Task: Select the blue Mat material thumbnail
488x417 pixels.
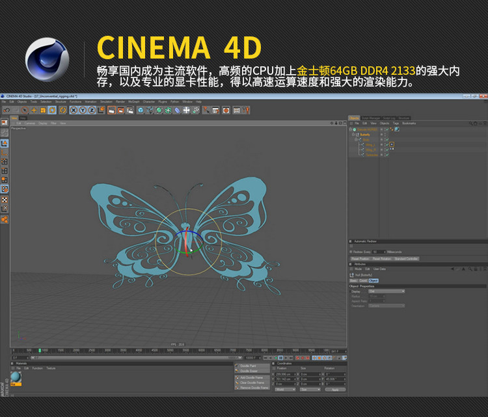Action: pos(16,378)
